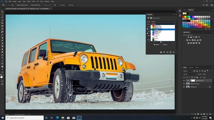Hide the Background copy layer
Screen dimensions: 214x120
click(184, 84)
